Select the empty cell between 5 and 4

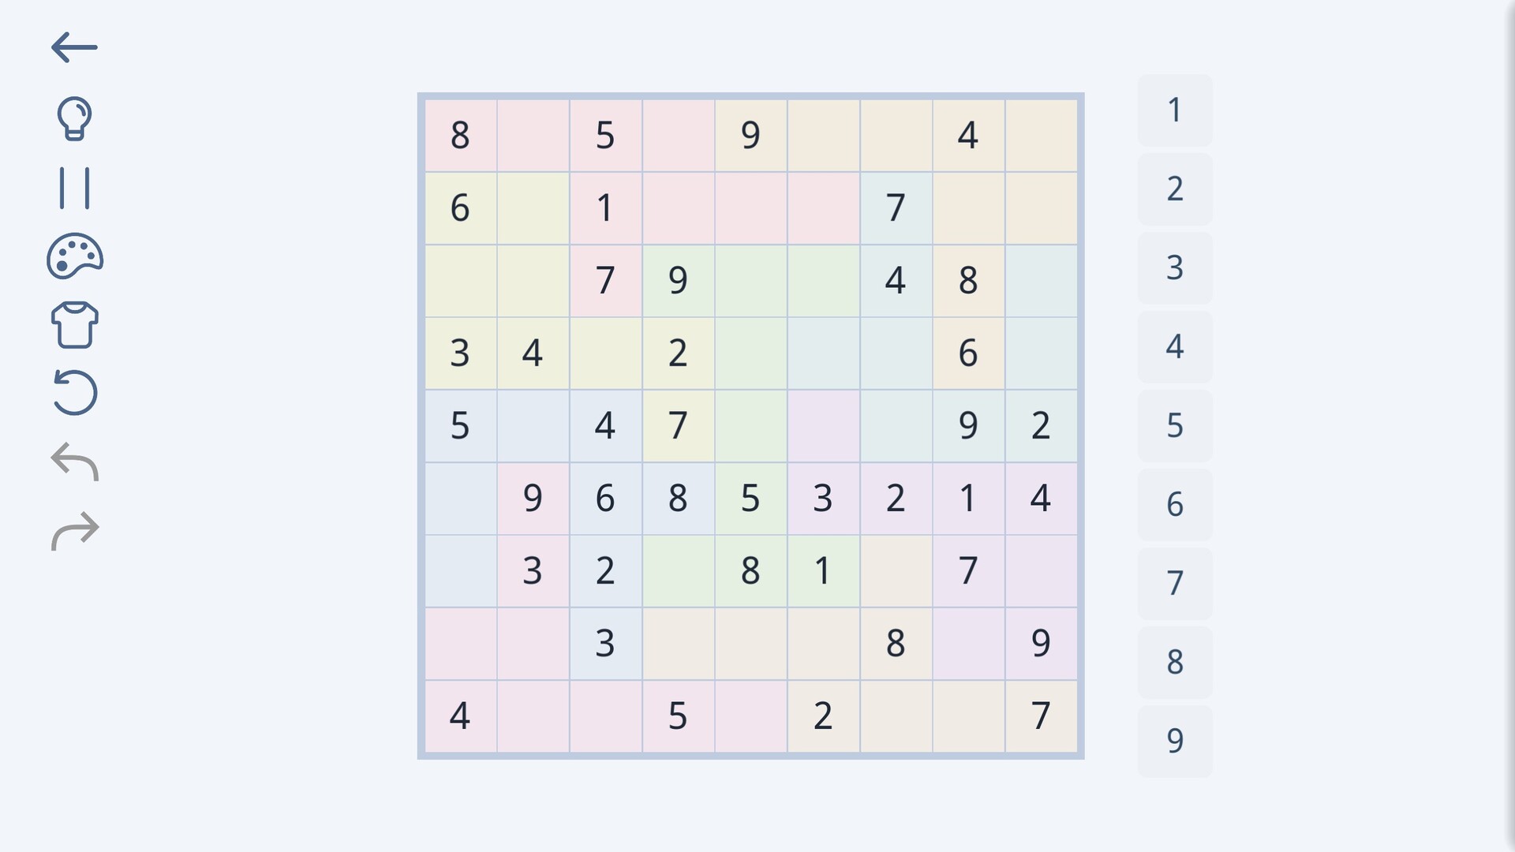tap(533, 426)
